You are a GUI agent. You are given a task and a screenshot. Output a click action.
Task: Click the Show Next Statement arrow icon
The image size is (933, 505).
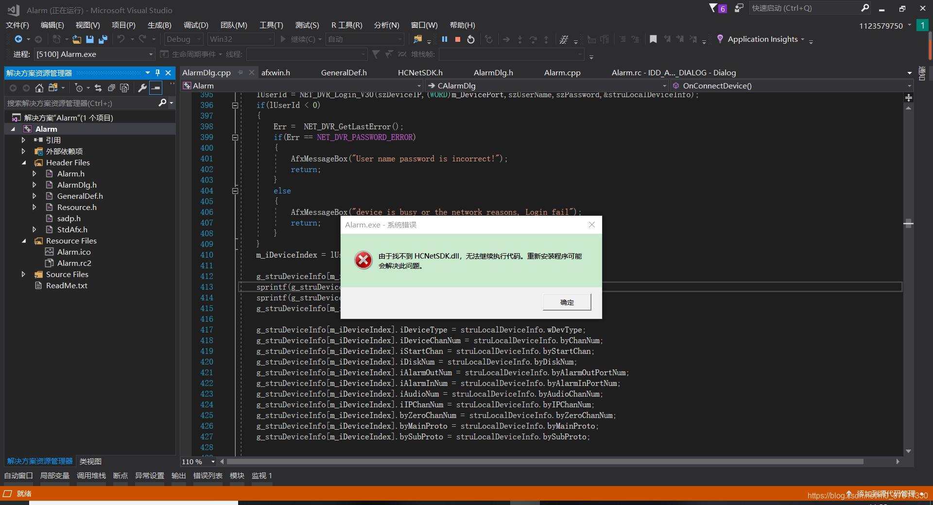[x=506, y=39]
